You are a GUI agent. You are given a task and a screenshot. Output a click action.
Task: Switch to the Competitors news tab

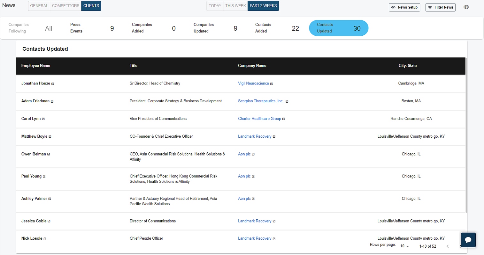65,6
